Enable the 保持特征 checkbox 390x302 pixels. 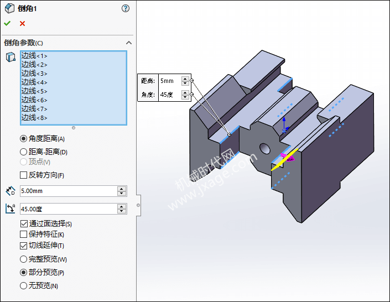coord(23,234)
